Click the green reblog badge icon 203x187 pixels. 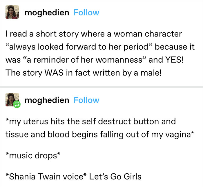(x=16, y=105)
